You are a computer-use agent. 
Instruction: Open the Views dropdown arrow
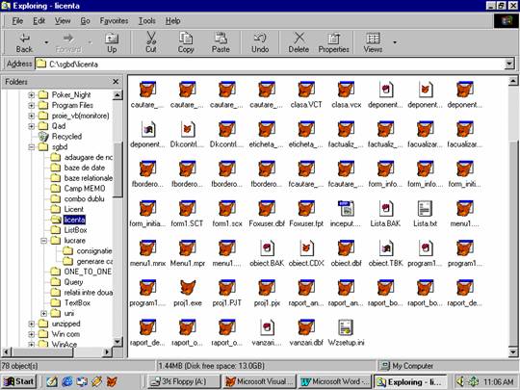(394, 42)
